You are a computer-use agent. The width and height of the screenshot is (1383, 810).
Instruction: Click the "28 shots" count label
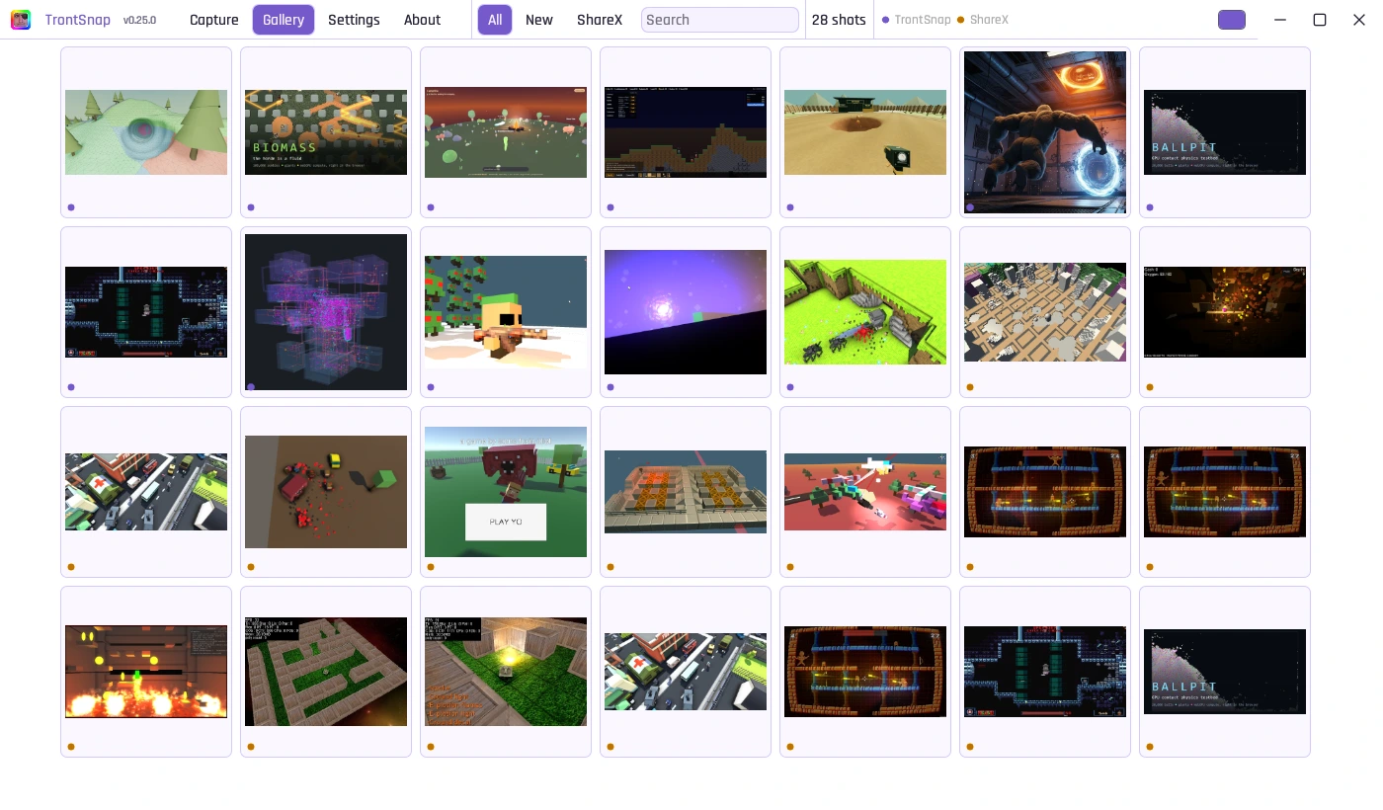[x=839, y=20]
